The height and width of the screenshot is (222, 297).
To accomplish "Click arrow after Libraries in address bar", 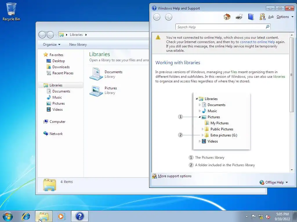I will click(x=86, y=35).
